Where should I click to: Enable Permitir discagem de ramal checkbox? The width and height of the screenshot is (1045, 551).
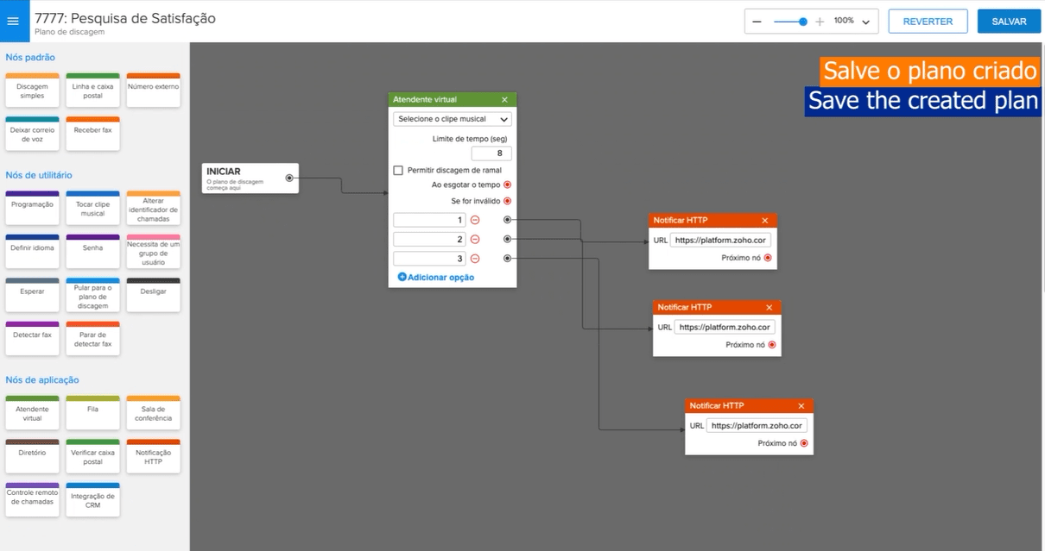click(398, 171)
